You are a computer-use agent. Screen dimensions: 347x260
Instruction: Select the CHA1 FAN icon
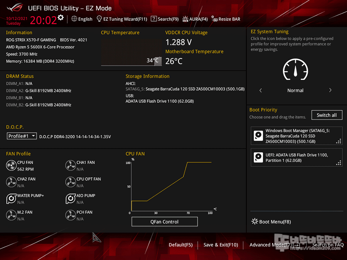(x=71, y=165)
